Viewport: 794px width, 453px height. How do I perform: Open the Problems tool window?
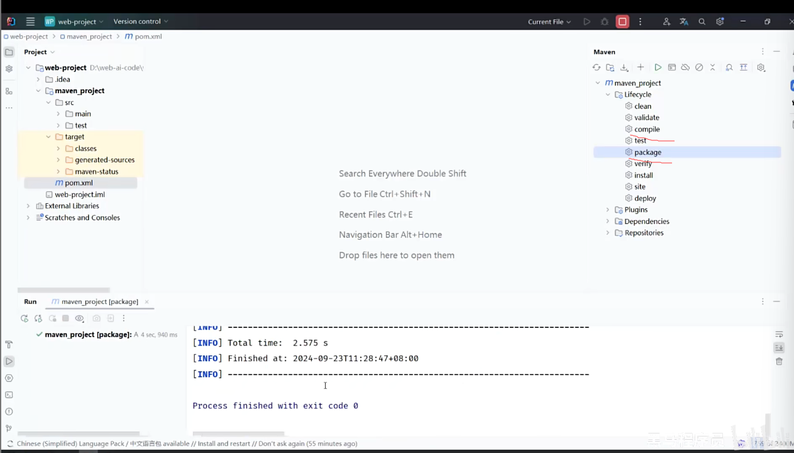coord(9,411)
